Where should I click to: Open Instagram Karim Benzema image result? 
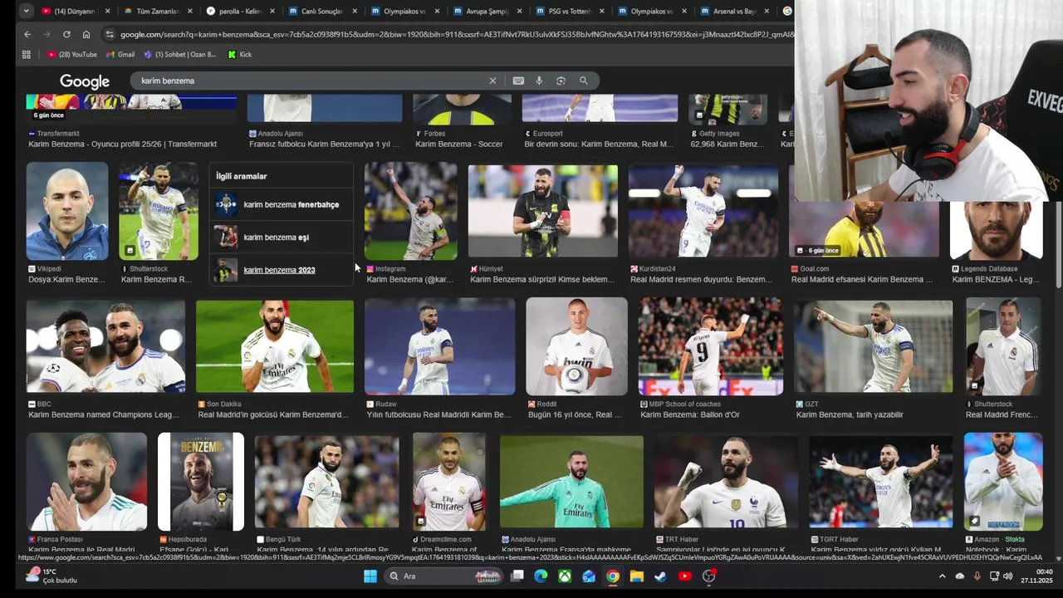[x=411, y=211]
